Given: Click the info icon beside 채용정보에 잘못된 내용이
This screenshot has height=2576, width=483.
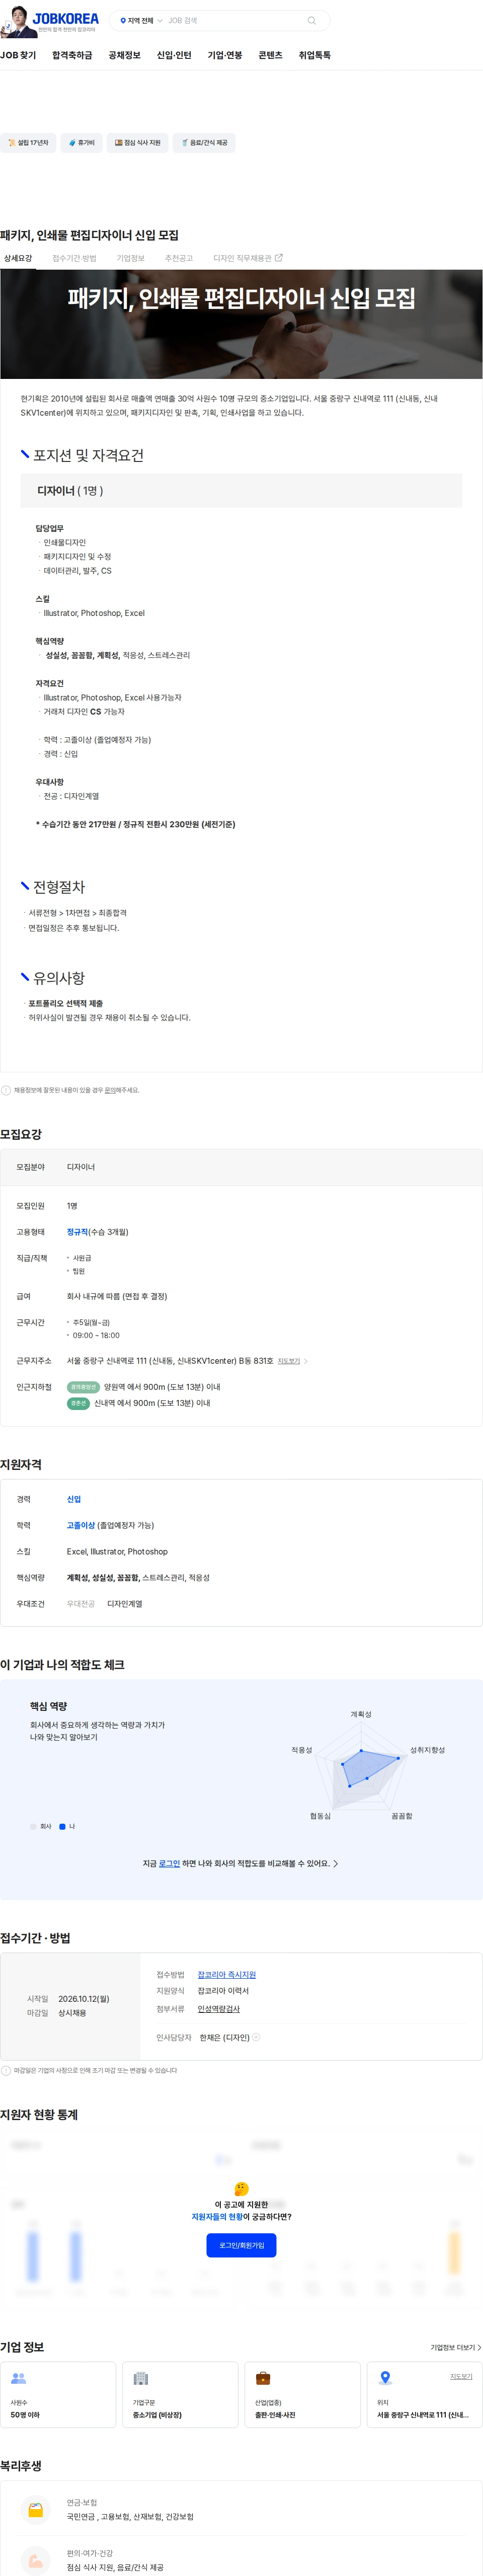Looking at the screenshot, I should (x=6, y=1090).
